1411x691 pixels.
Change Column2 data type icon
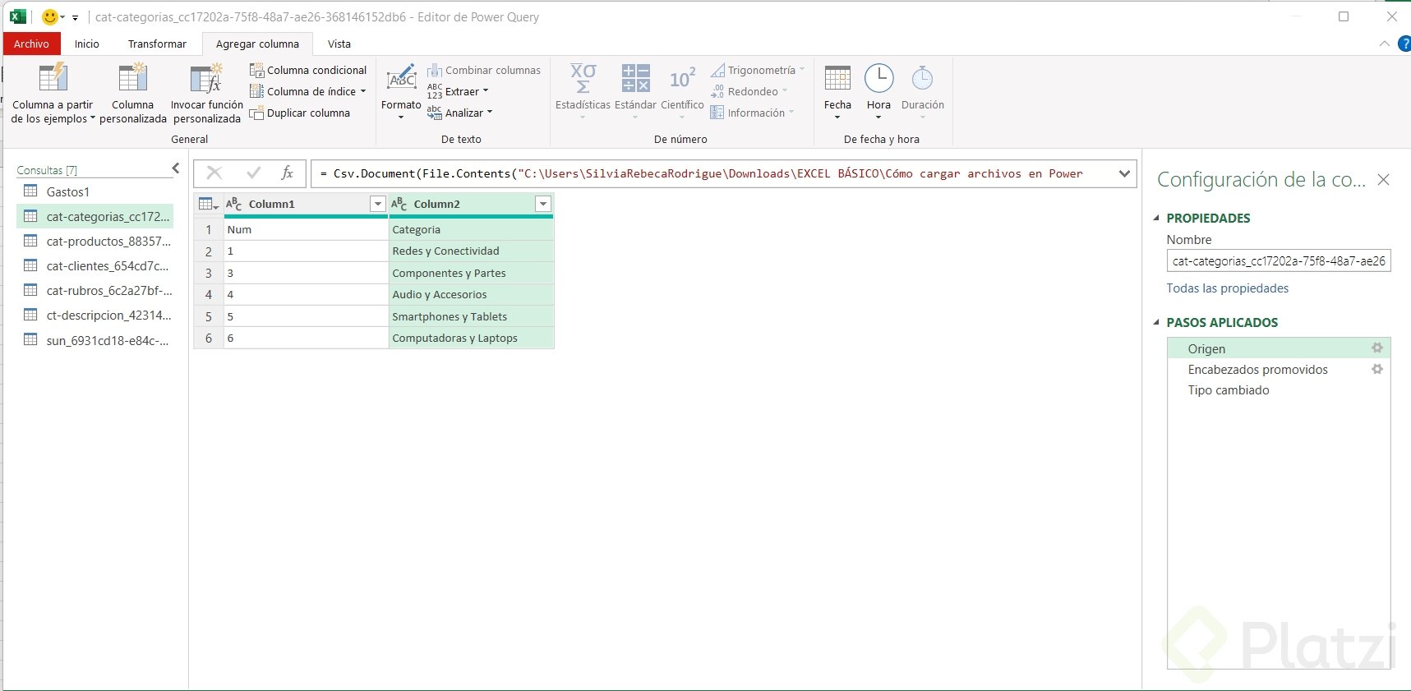coord(399,204)
